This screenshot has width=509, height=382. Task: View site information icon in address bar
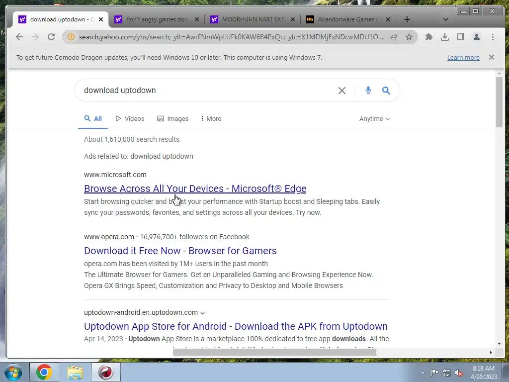(x=71, y=37)
